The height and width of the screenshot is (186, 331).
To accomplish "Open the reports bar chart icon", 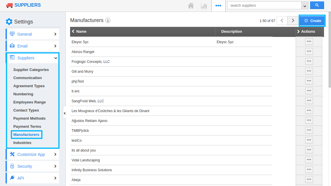I will pyautogui.click(x=204, y=6).
